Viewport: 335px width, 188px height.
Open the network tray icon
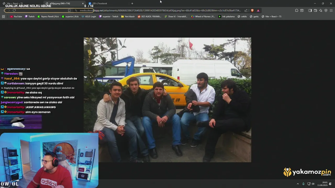coord(309,184)
